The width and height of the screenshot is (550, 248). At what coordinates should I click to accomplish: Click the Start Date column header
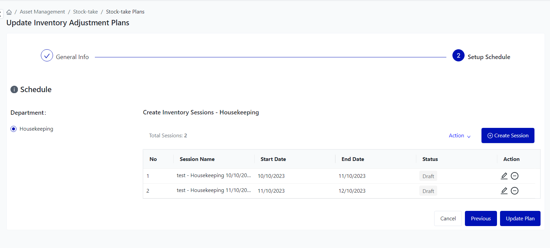click(273, 159)
